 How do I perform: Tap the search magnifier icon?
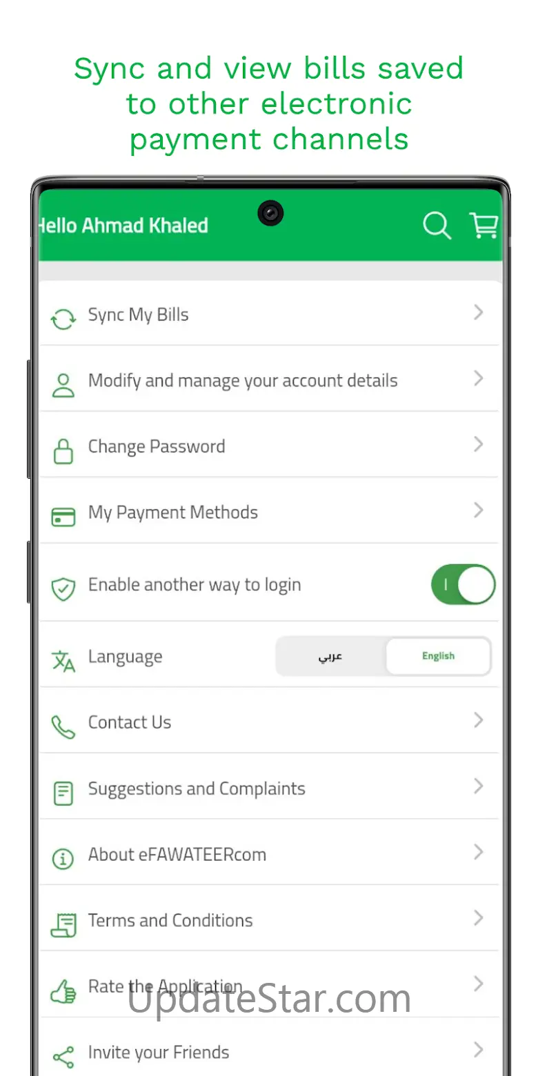[437, 226]
